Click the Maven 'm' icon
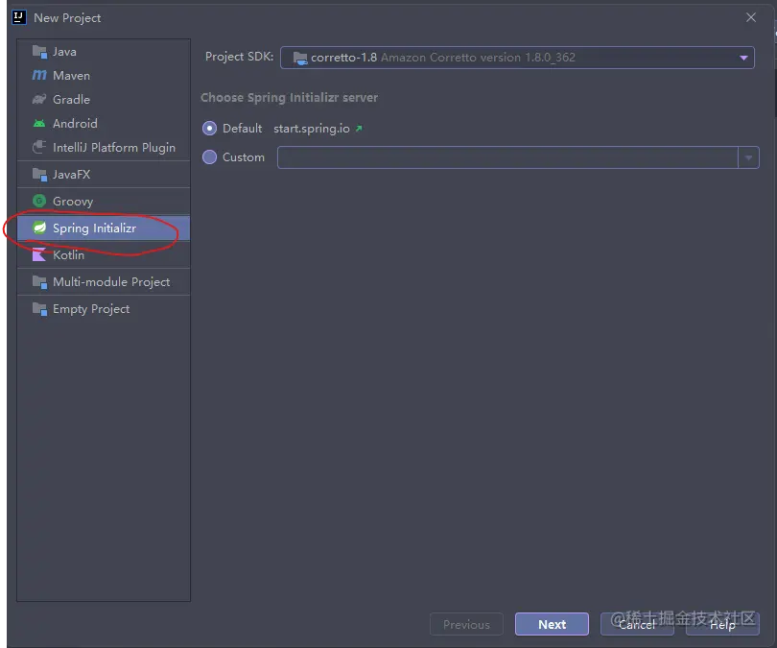The width and height of the screenshot is (777, 648). pos(39,76)
